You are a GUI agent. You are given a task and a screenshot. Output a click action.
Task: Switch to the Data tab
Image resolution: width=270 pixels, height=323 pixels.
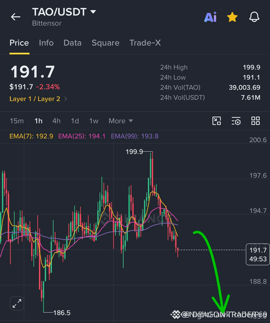tap(72, 43)
